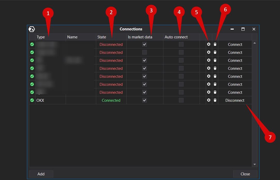The width and height of the screenshot is (280, 180).
Task: Click the trash icon in the sixth row
Action: (215, 84)
